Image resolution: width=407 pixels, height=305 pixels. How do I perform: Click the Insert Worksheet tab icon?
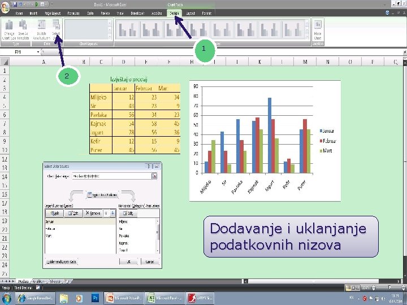[67, 281]
